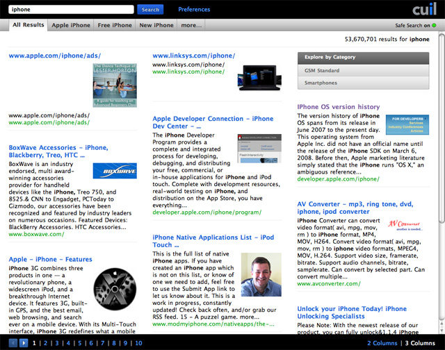Screen dimensions: 445x350
Task: Go to results page 7
Action: click(102, 343)
